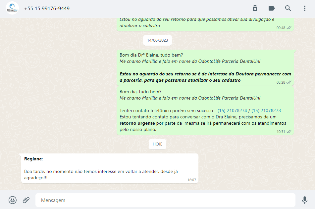
Task: Open contact info for +55 15 99176-9449
Action: click(x=47, y=9)
